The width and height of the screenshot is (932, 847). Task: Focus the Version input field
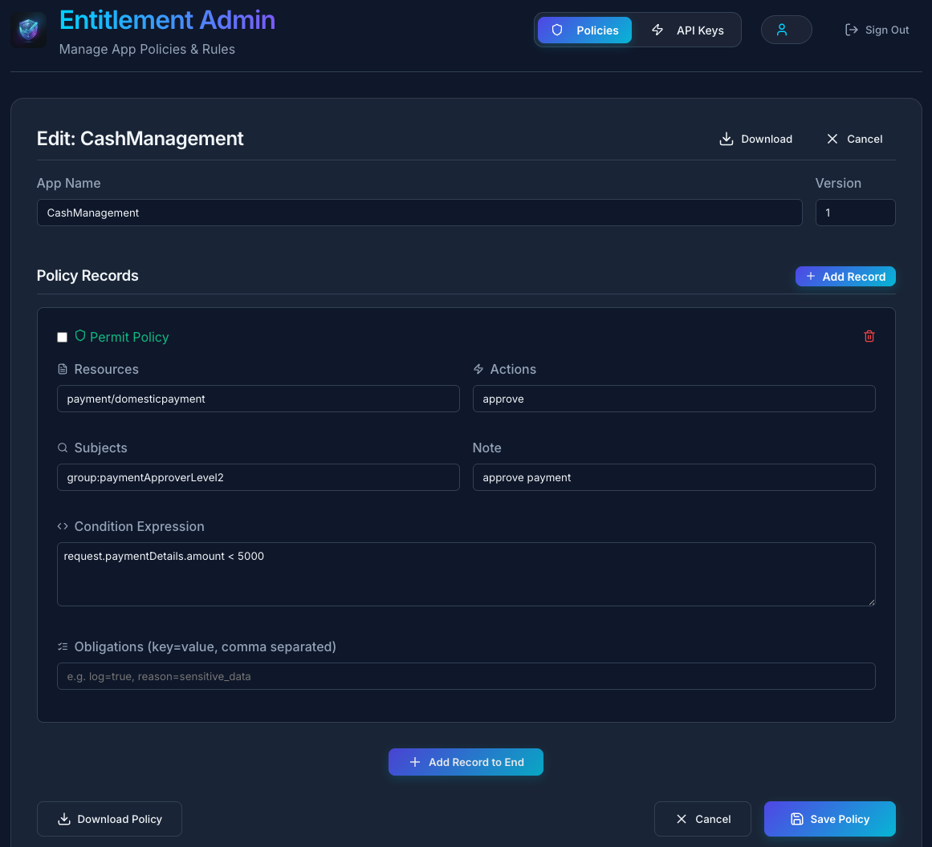tap(855, 213)
